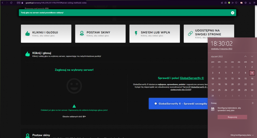Click the styczeń 2022 month header

(x=217, y=57)
